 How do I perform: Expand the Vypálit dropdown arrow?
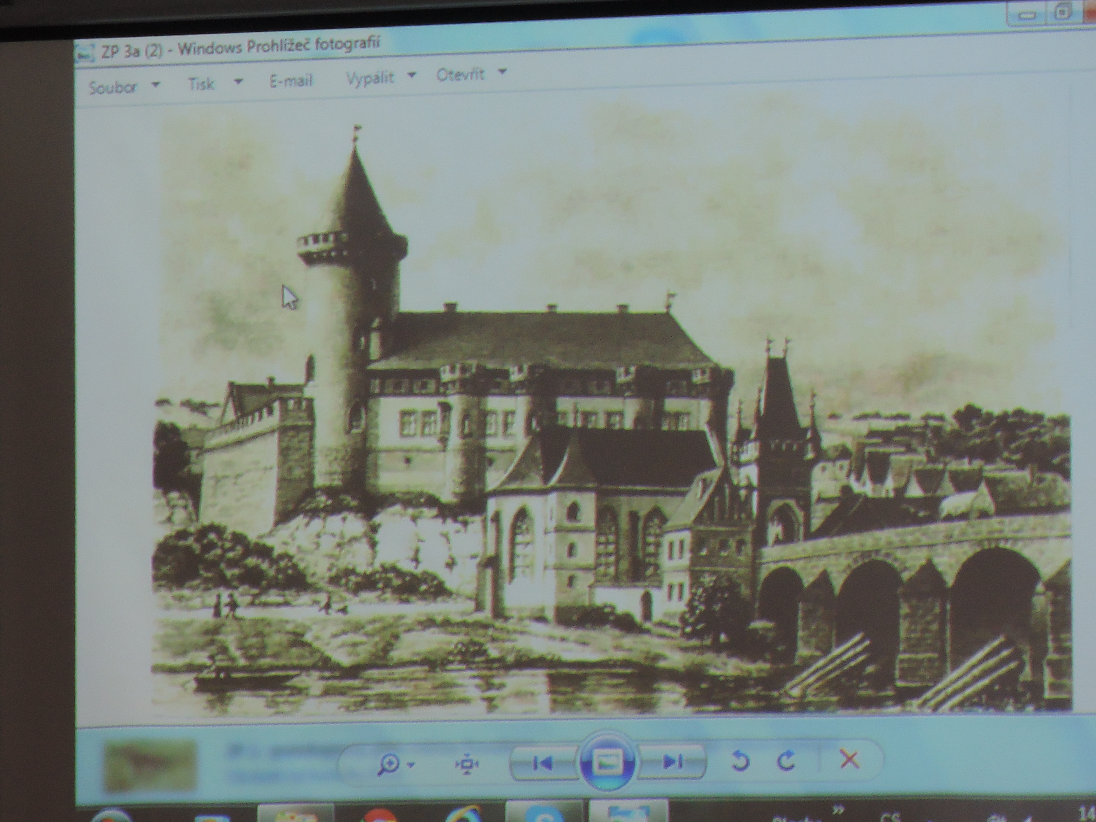click(411, 75)
